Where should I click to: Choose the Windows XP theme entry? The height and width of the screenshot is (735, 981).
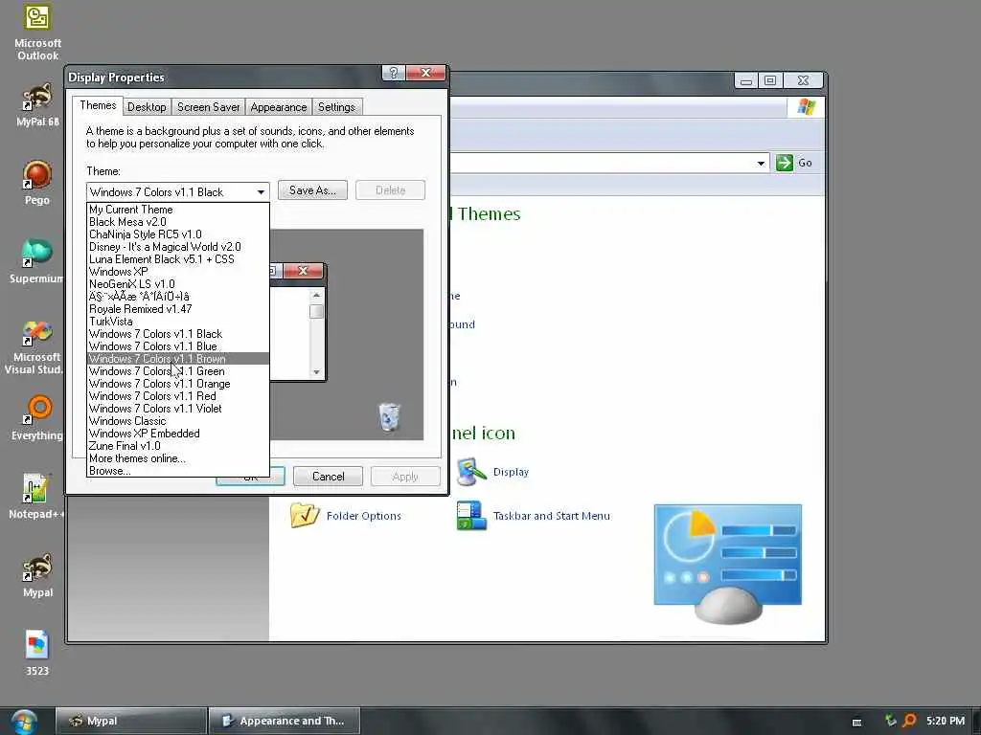(x=178, y=272)
